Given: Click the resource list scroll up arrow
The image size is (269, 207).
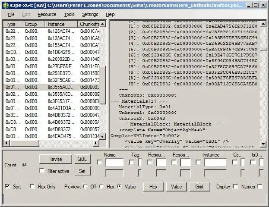Looking at the screenshot, I should pos(102,24).
